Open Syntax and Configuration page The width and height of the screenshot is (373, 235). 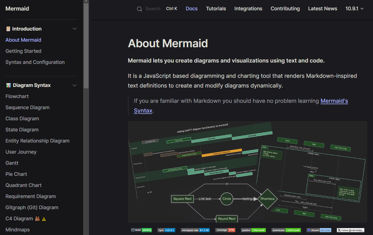coord(35,62)
